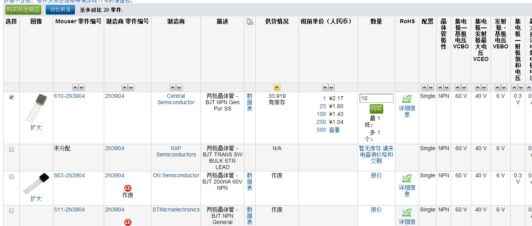Sort VEBO column ascending arrow

click(x=498, y=88)
